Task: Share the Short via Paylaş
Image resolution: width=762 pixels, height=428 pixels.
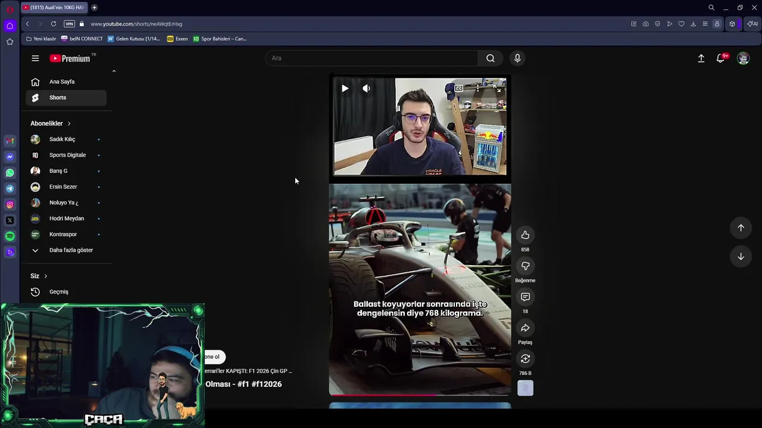Action: [525, 328]
